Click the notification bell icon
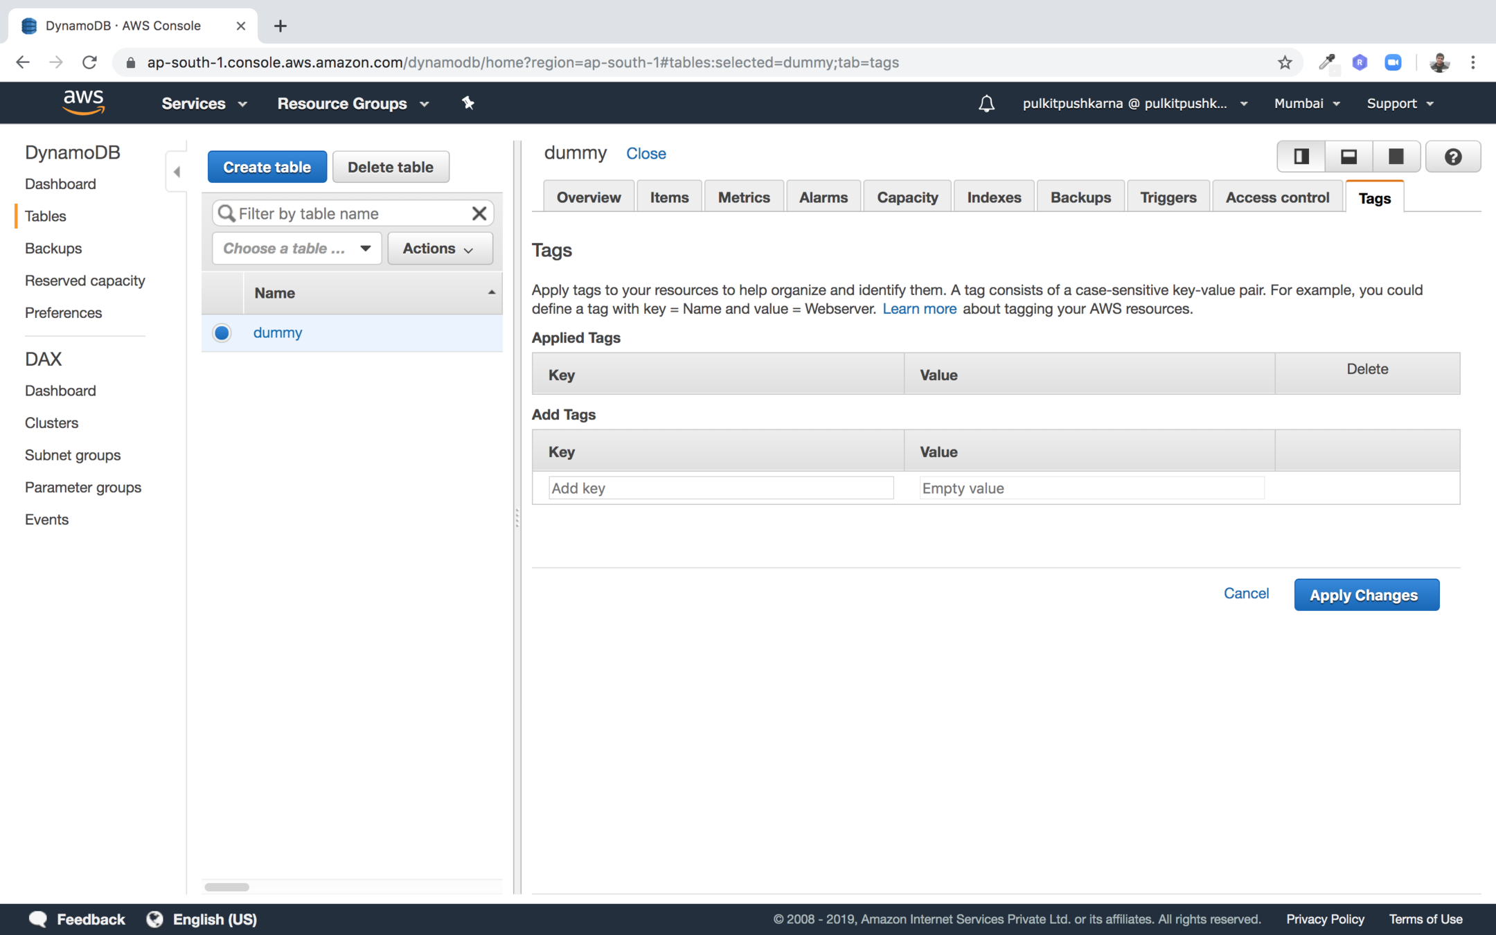The image size is (1496, 935). [986, 104]
